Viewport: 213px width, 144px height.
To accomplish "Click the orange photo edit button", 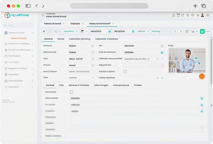I will (202, 76).
